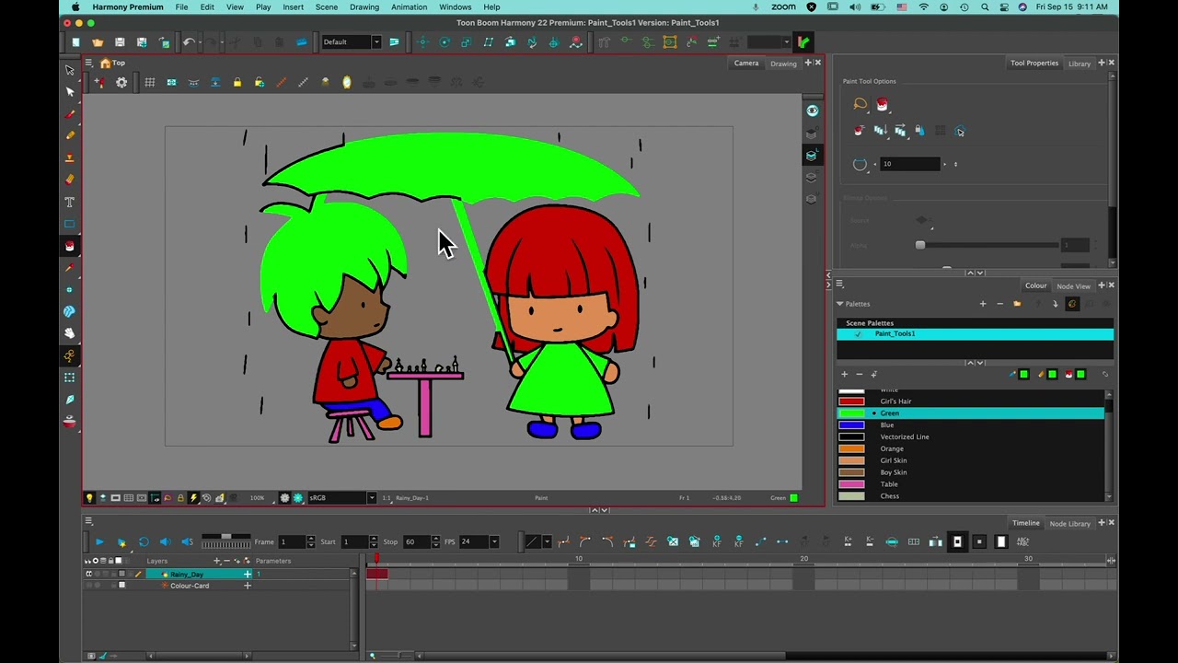The height and width of the screenshot is (663, 1178).
Task: Toggle the eye preview icon right of canvas
Action: coord(811,110)
